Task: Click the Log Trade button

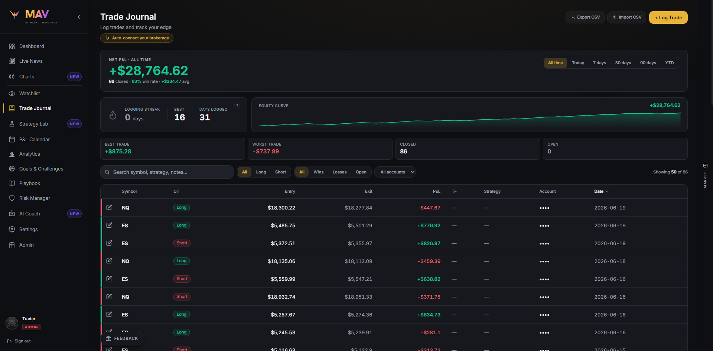Action: click(x=668, y=17)
